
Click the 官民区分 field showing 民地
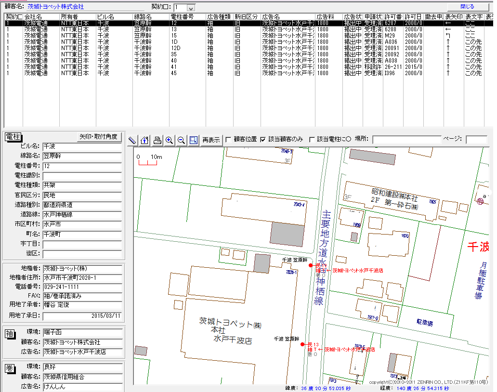tap(82, 196)
